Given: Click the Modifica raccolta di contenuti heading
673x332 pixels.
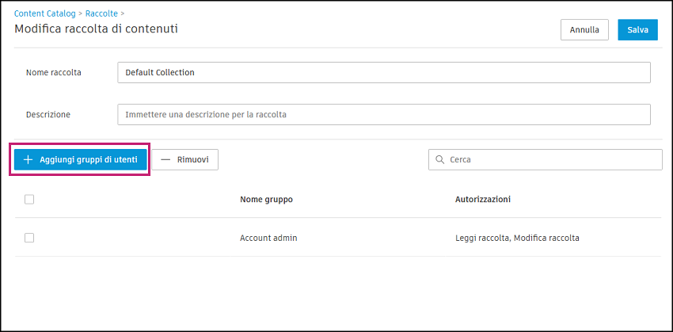Looking at the screenshot, I should [96, 29].
